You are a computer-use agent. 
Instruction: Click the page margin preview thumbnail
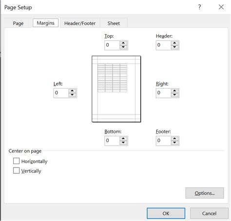116,89
